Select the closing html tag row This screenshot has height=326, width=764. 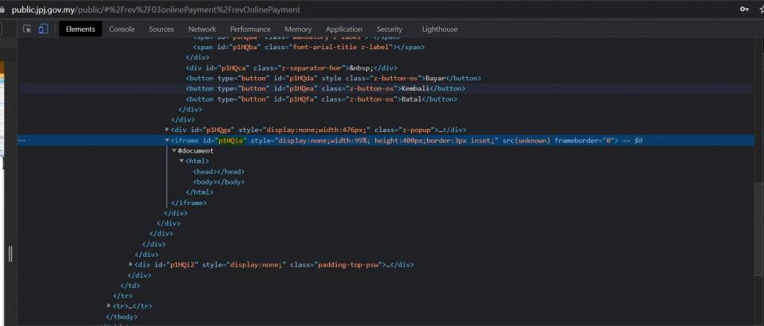pos(200,192)
